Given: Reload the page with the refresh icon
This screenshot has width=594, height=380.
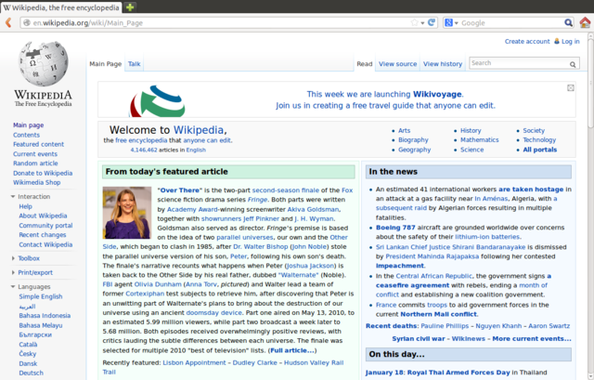Looking at the screenshot, I should (433, 22).
